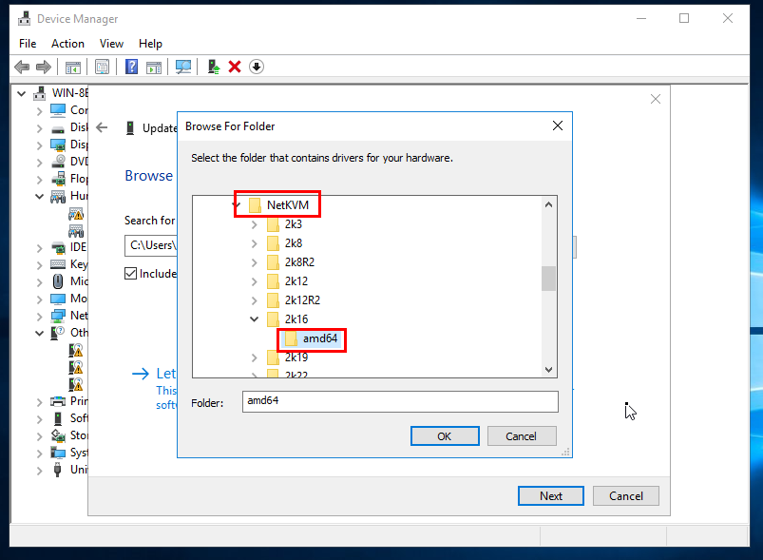This screenshot has width=763, height=560.
Task: Click the folder tree scrollbar thumb
Action: coord(548,279)
